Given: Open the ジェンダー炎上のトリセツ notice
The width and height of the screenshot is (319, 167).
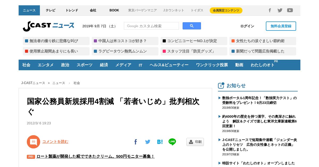Looking at the screenshot, I should pyautogui.click(x=259, y=144).
